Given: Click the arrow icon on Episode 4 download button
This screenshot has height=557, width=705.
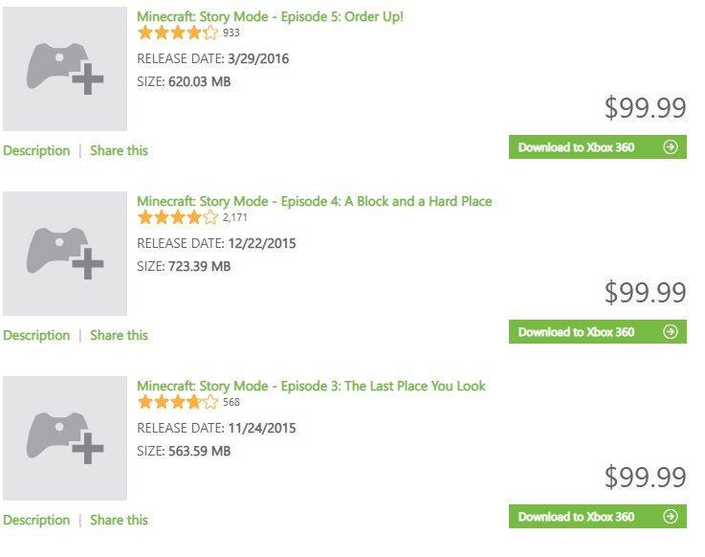Looking at the screenshot, I should (671, 332).
